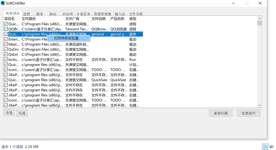Viewport: 276px width, 150px height.
Task: Select the QQ浏览器 product name cell
Action: tap(119, 29)
